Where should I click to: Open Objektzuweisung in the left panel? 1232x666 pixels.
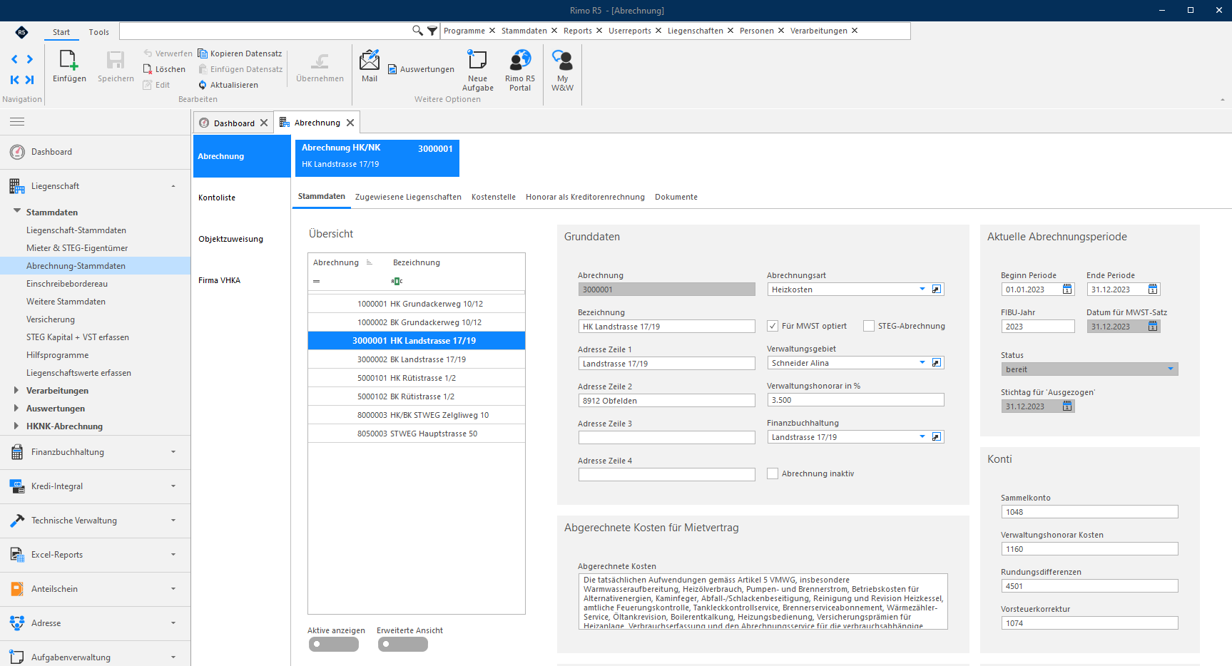click(230, 239)
